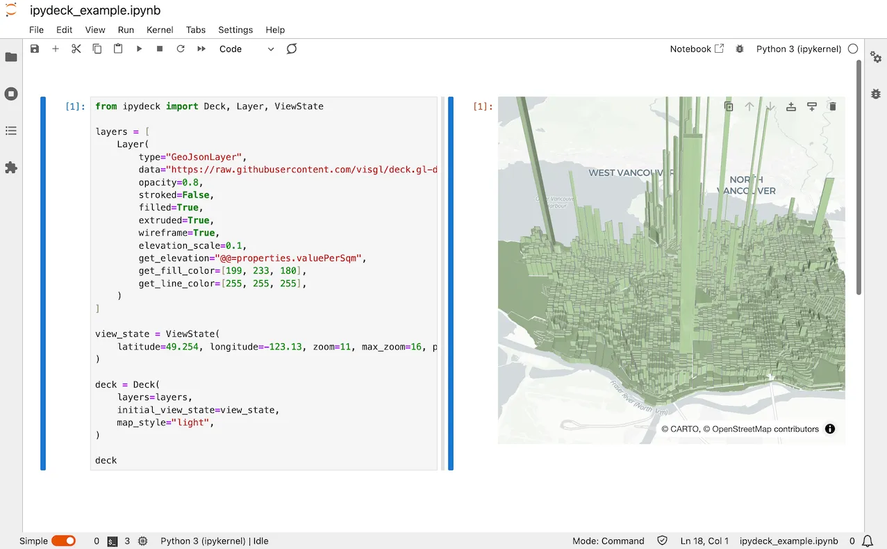Run the selected cell with play icon
The image size is (887, 549).
139,49
